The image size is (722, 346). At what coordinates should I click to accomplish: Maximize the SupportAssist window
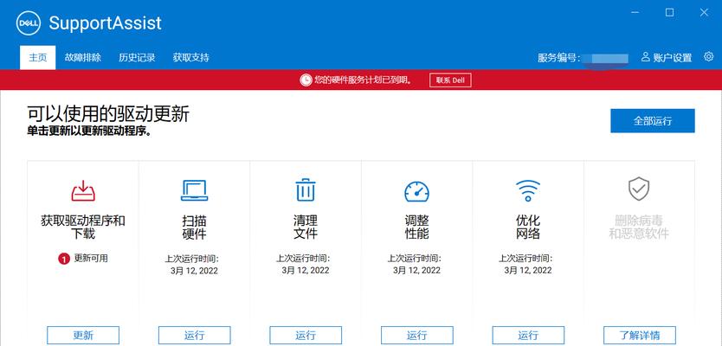[669, 12]
